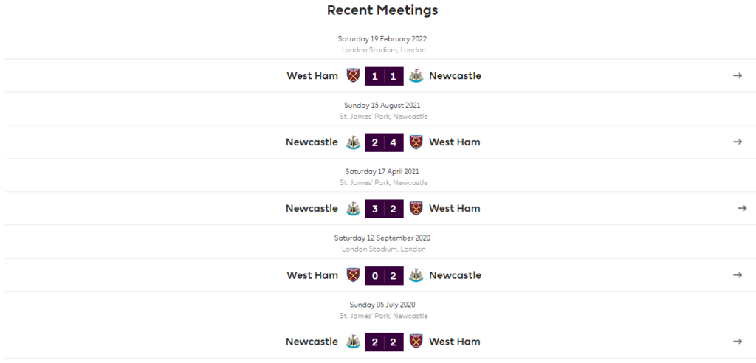The image size is (756, 363).
Task: Open arrow for 19 February 2022 match
Action: (738, 76)
